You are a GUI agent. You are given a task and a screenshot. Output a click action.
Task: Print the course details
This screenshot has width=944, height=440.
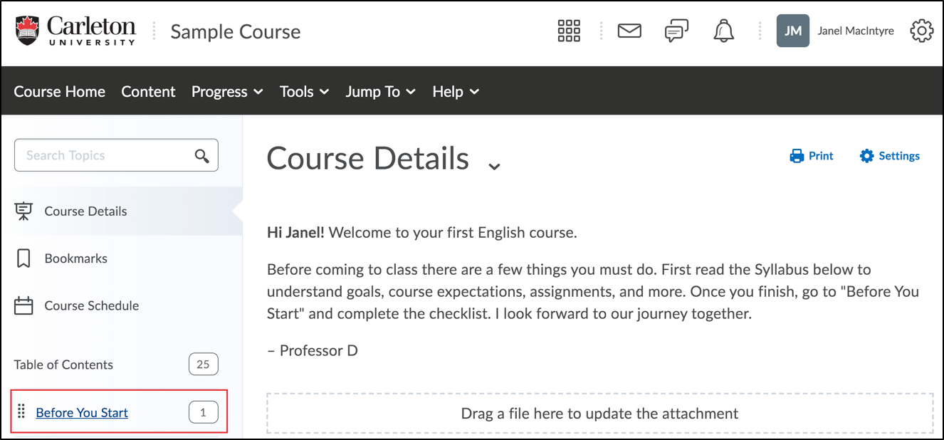click(x=812, y=156)
